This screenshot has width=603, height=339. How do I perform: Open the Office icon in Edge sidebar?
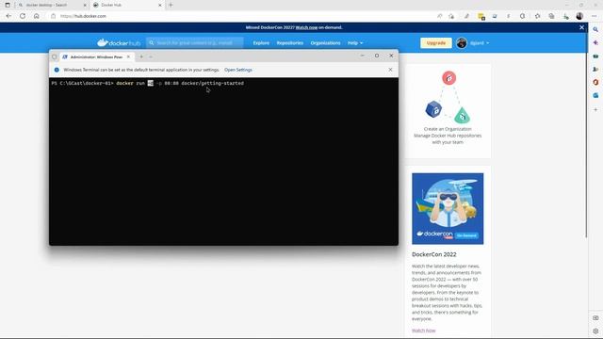pyautogui.click(x=595, y=82)
